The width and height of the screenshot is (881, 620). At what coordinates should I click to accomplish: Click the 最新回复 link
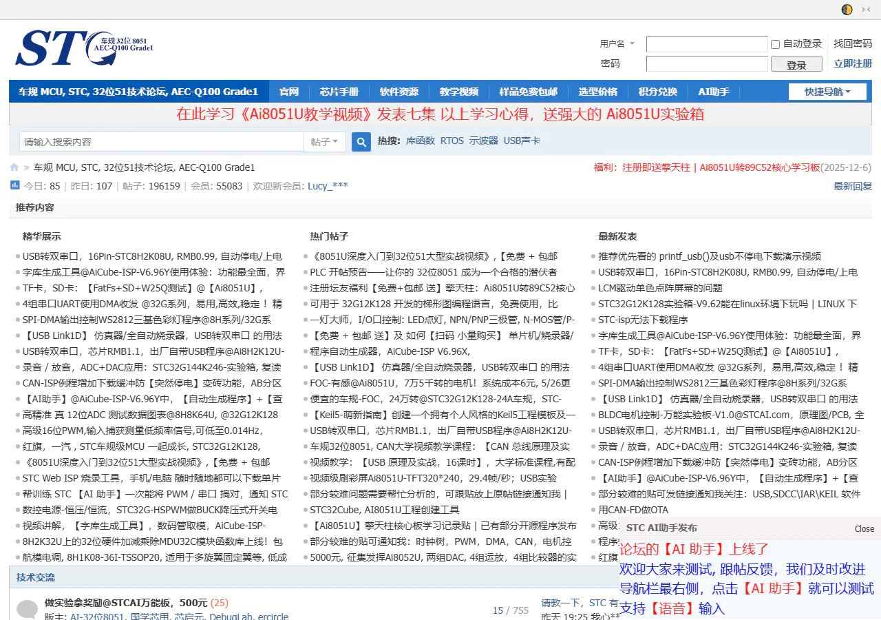coord(853,186)
